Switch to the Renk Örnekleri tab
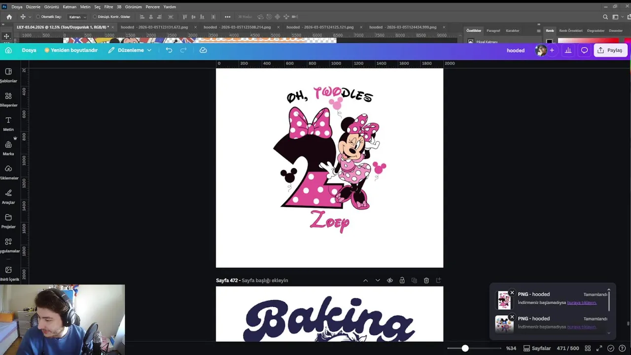 coord(570,31)
